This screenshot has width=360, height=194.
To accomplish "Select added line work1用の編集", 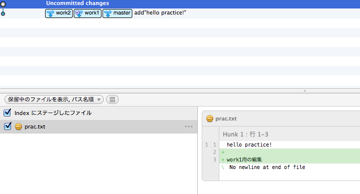I will point(289,159).
